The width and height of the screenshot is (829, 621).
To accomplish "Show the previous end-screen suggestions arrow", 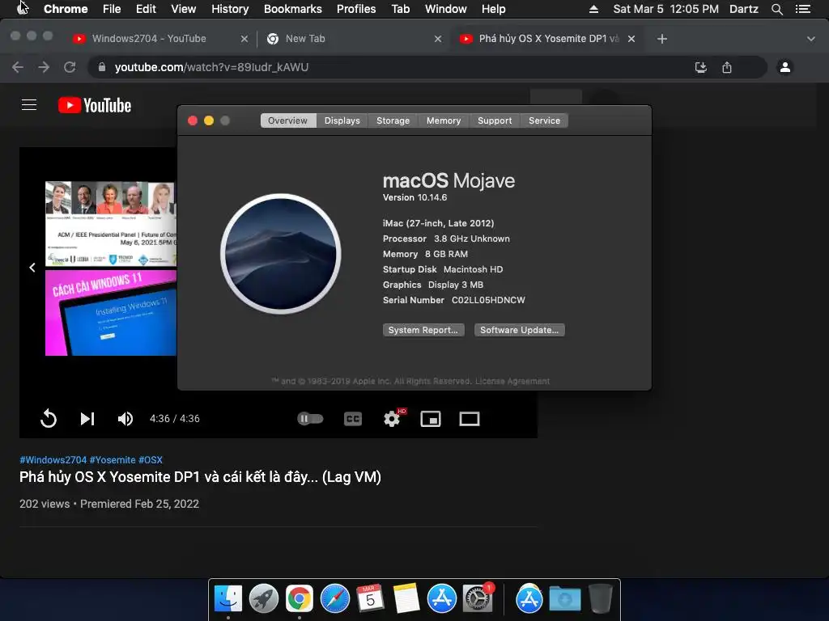I will coord(32,268).
